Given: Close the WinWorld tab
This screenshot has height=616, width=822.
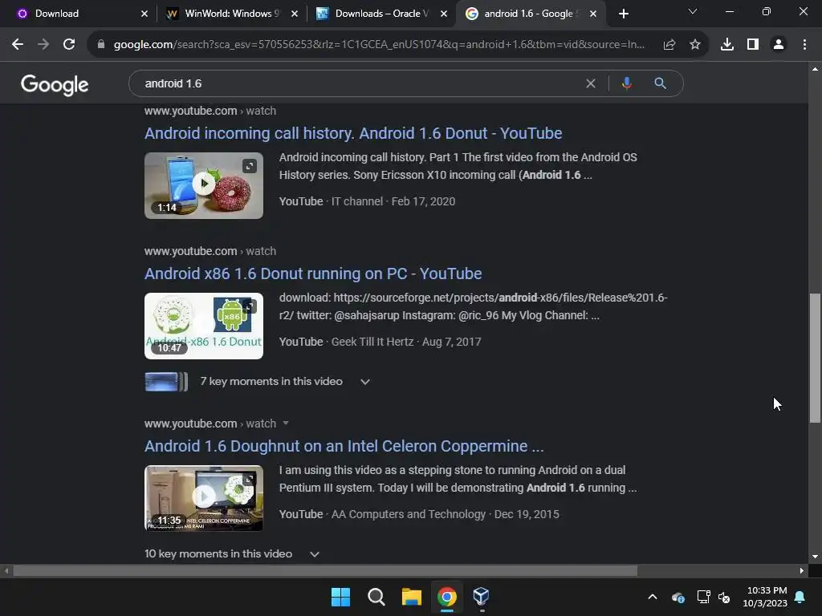Looking at the screenshot, I should coord(295,14).
